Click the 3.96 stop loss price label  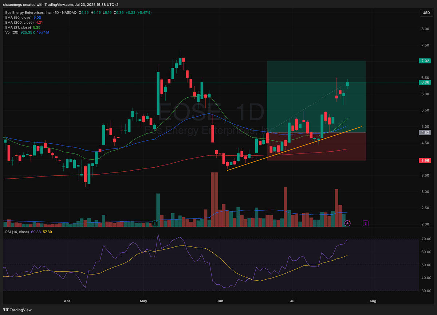pyautogui.click(x=425, y=160)
